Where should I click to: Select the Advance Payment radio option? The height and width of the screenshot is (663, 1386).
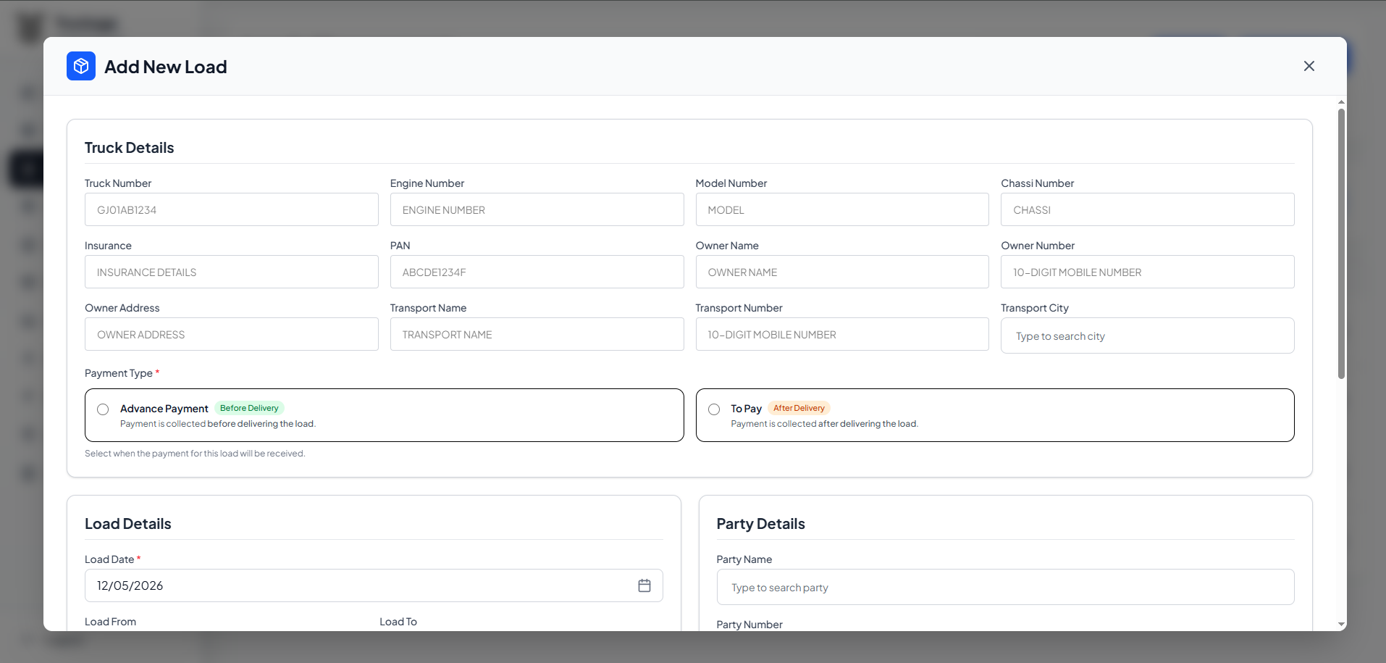[103, 409]
